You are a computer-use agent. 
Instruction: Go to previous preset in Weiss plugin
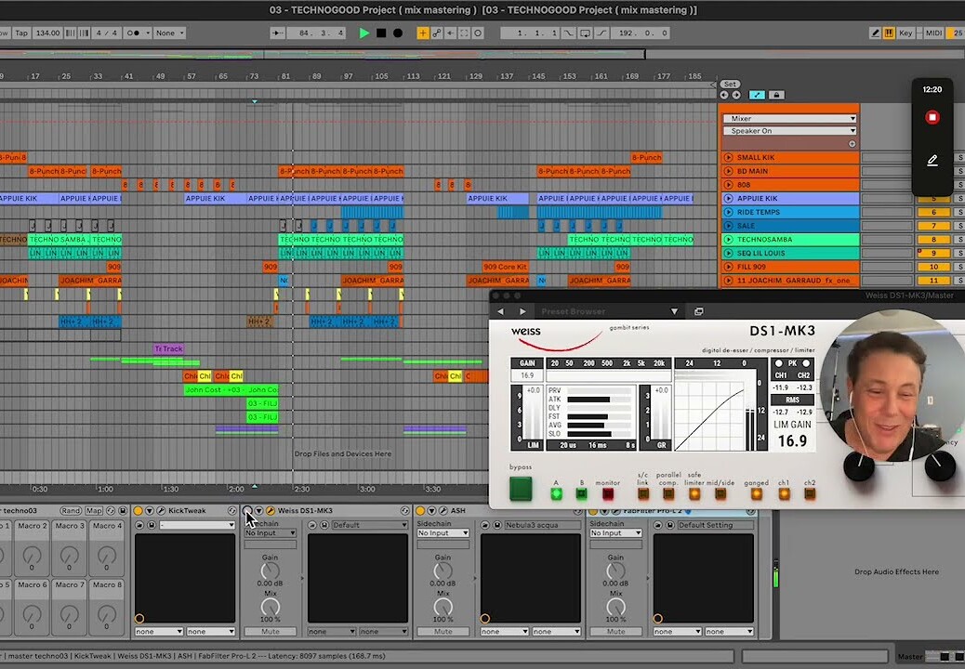click(x=500, y=312)
